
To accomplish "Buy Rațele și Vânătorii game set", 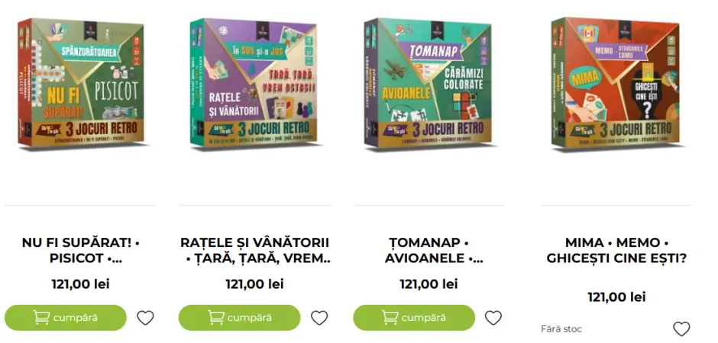I will coord(240,318).
